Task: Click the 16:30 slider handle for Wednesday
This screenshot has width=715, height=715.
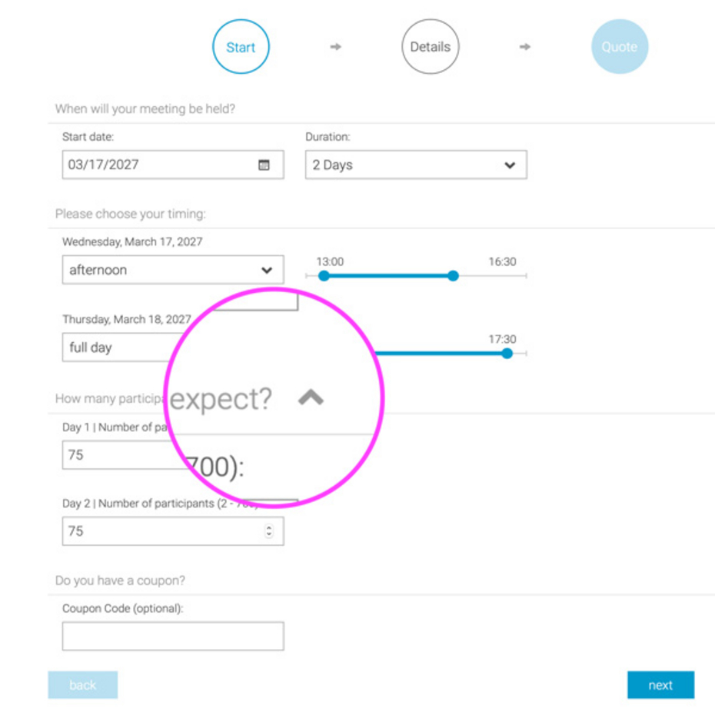Action: (x=453, y=275)
